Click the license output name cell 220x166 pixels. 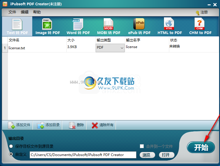tap(147, 48)
